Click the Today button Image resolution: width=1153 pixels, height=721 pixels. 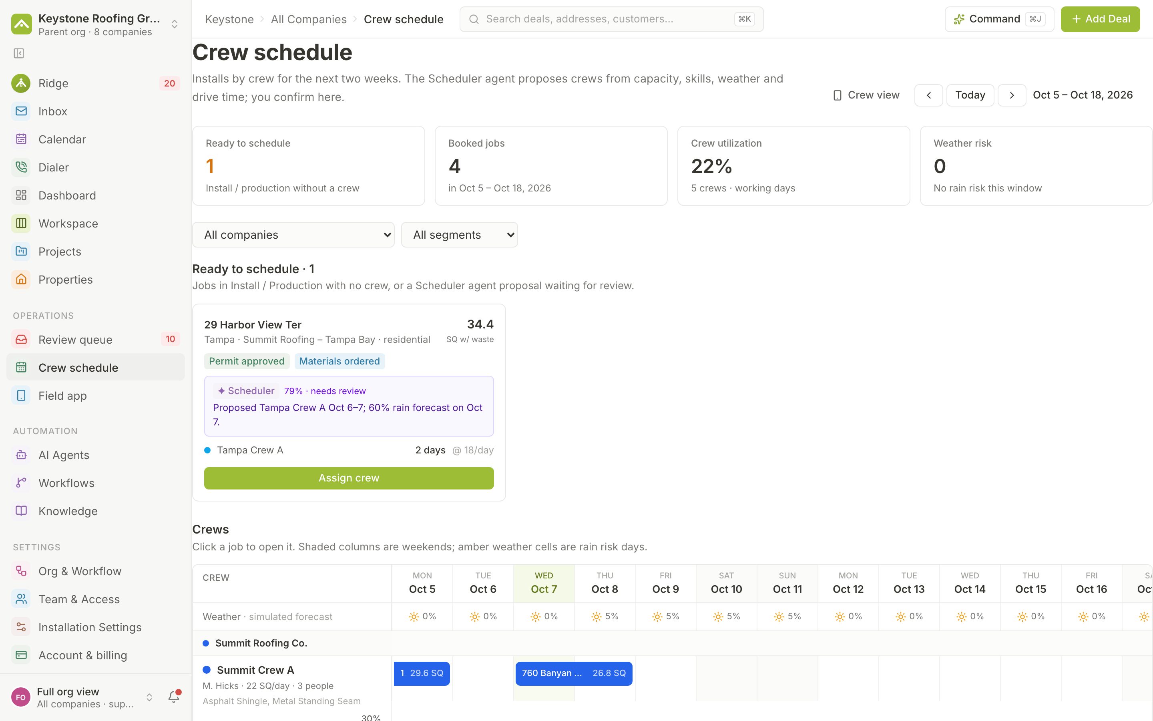[x=970, y=95]
